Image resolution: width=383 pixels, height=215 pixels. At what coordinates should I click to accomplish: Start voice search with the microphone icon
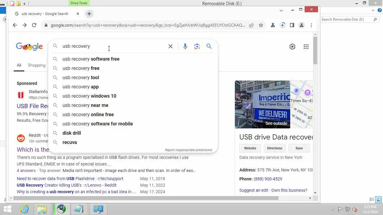point(185,46)
